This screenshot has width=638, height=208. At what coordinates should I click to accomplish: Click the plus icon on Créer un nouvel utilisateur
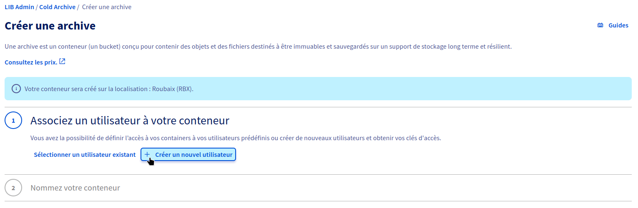(x=147, y=155)
